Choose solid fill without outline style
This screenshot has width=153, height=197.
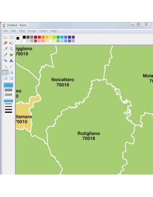[x=8, y=94]
